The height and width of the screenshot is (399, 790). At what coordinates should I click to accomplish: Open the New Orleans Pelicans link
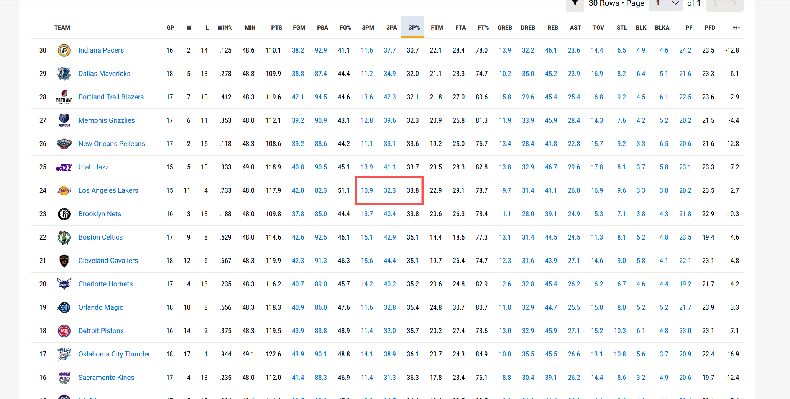point(112,144)
